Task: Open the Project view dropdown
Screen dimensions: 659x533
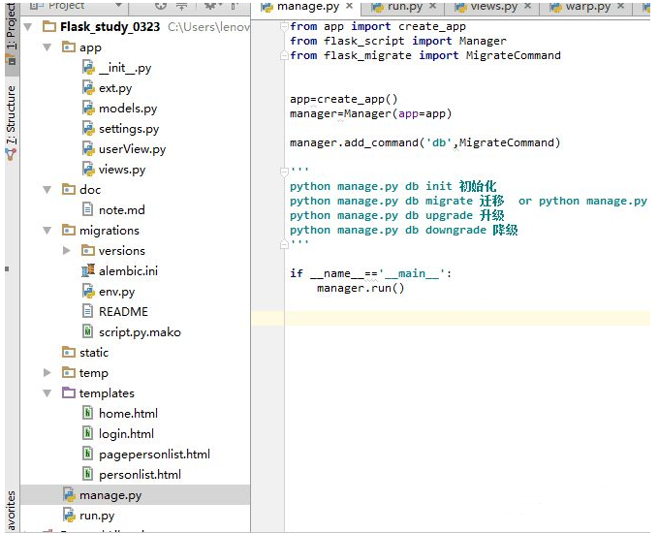Action: 120,6
